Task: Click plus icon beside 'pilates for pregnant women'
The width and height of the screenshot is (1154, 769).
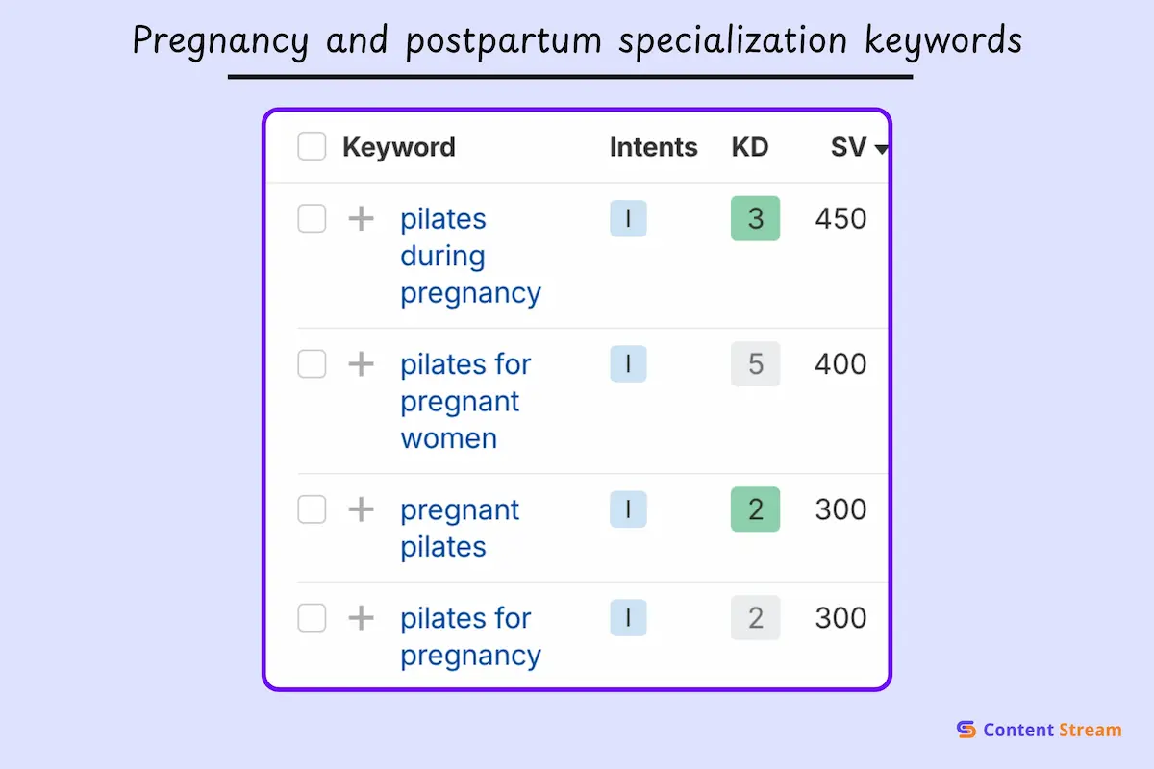Action: 361,364
